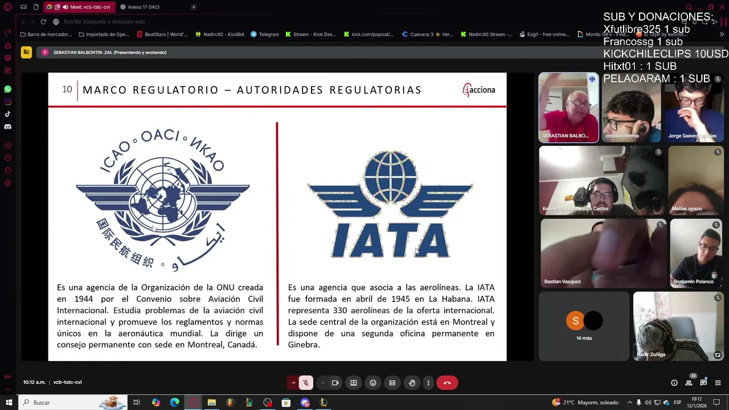Toggle the people panel showing 23 participants

click(x=689, y=382)
